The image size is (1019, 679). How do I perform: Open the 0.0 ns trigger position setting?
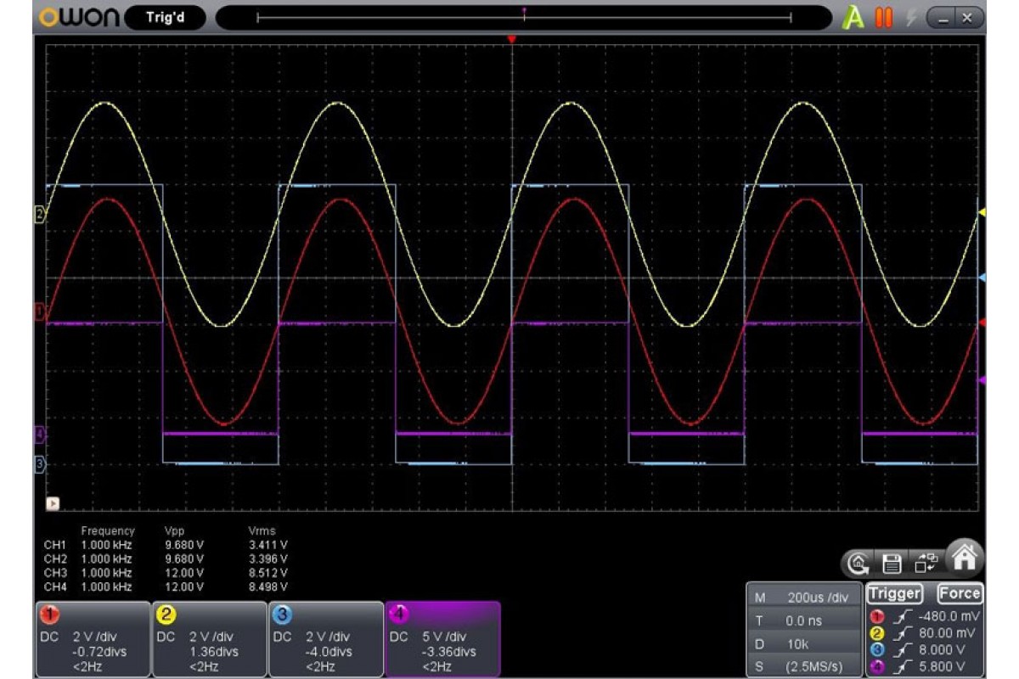[803, 621]
